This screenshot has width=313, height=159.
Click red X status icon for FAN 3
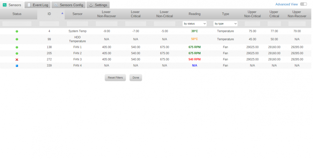(x=17, y=59)
